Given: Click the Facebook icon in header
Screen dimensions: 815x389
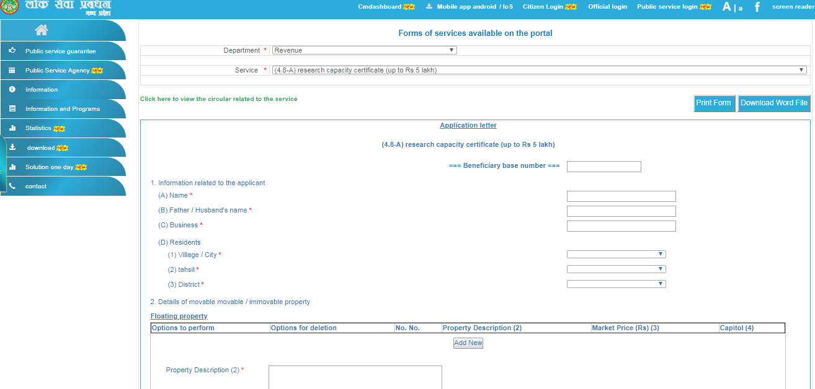Looking at the screenshot, I should [757, 7].
